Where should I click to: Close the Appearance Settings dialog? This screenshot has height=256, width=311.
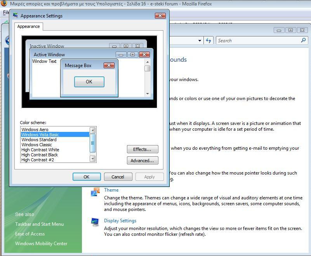160,16
